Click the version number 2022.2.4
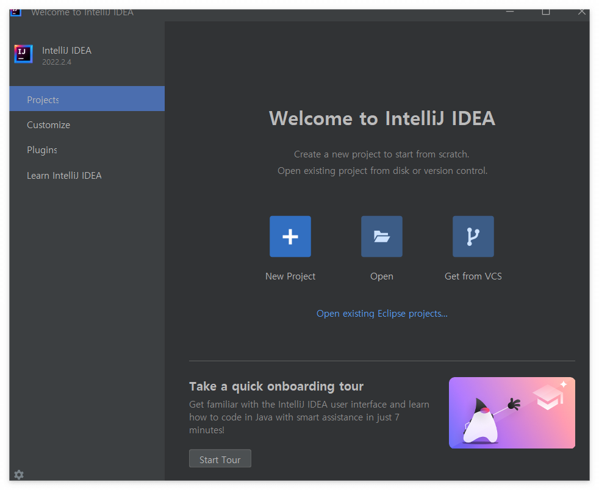Screen dimensions: 599x490 coord(57,62)
